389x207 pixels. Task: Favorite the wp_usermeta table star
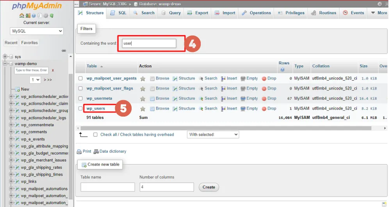[x=143, y=99]
